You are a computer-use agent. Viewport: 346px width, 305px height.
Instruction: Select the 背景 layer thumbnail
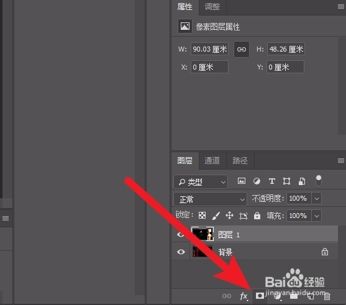[203, 252]
